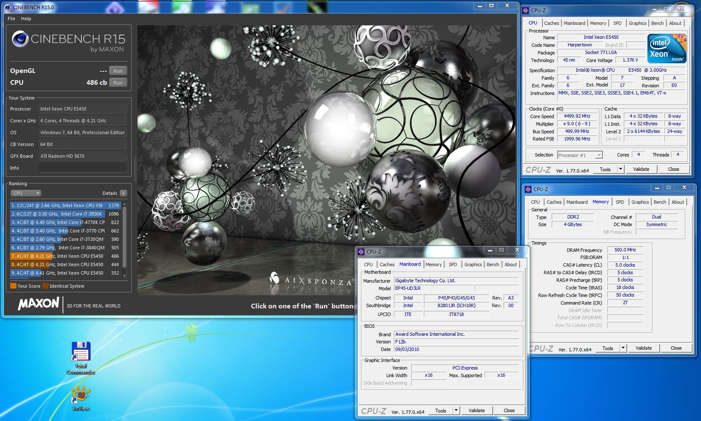Click Validate in CPU-Z Memory window
701x421 pixels.
(644, 348)
